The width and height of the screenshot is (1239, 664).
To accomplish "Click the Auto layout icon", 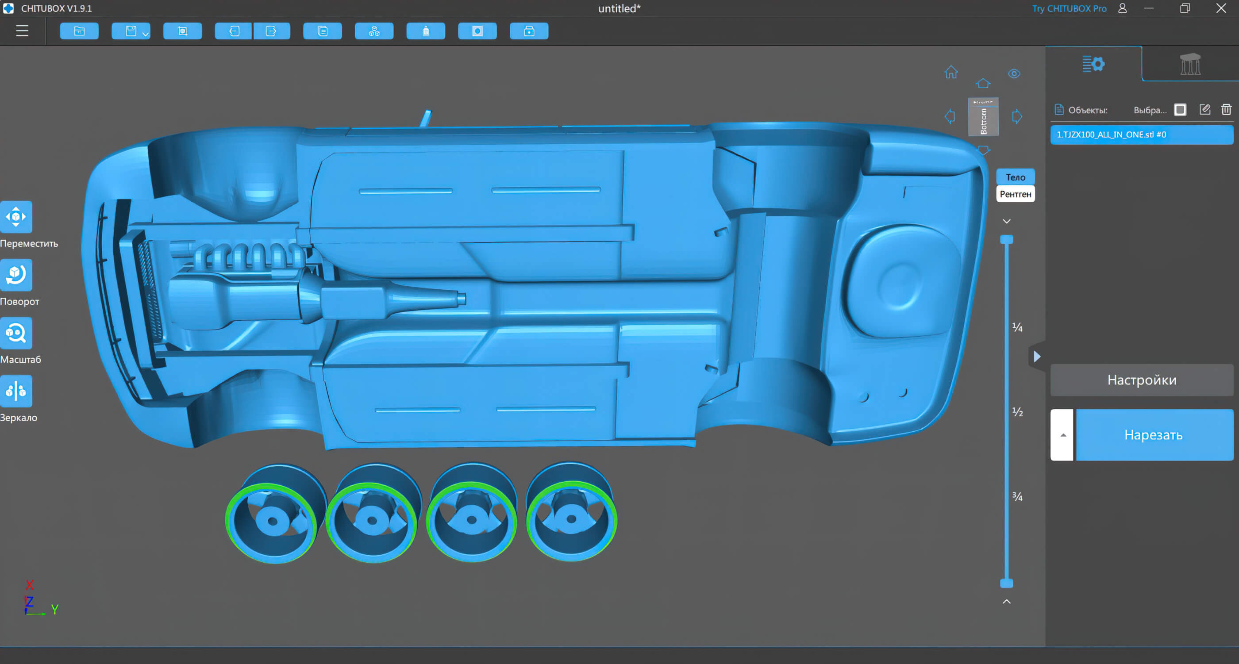I will [x=374, y=31].
